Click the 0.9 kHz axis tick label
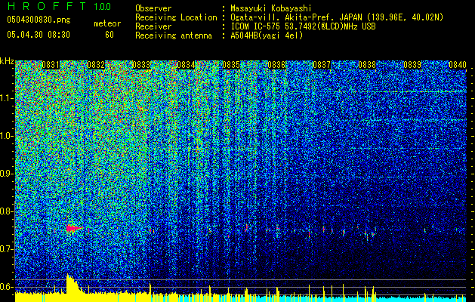 [7, 174]
